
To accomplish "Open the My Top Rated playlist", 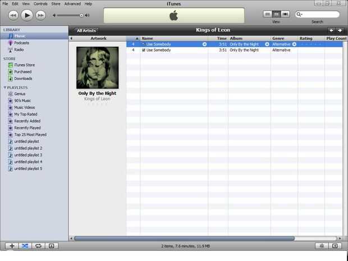I will click(25, 115).
